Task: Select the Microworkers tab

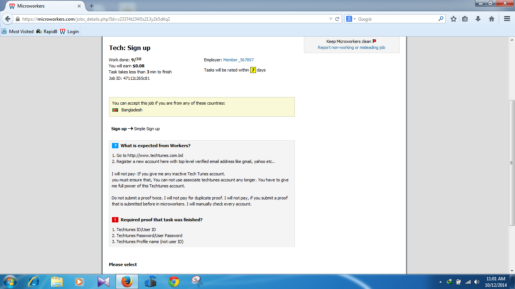Action: pos(41,6)
